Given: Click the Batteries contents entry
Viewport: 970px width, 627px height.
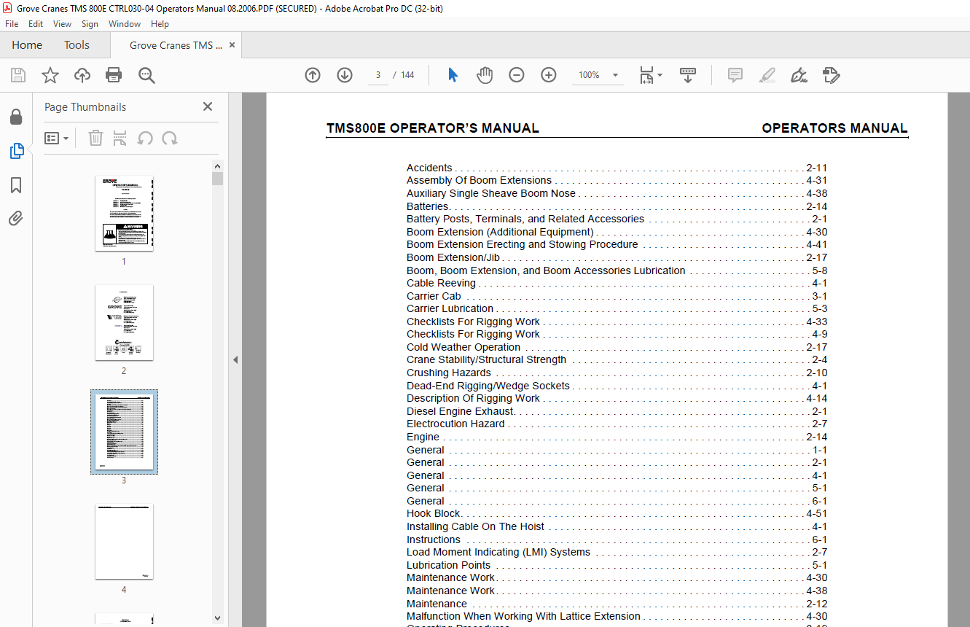Looking at the screenshot, I should [x=617, y=206].
